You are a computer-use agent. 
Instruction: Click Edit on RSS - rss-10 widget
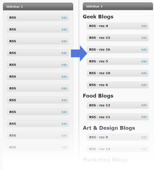click(x=144, y=73)
